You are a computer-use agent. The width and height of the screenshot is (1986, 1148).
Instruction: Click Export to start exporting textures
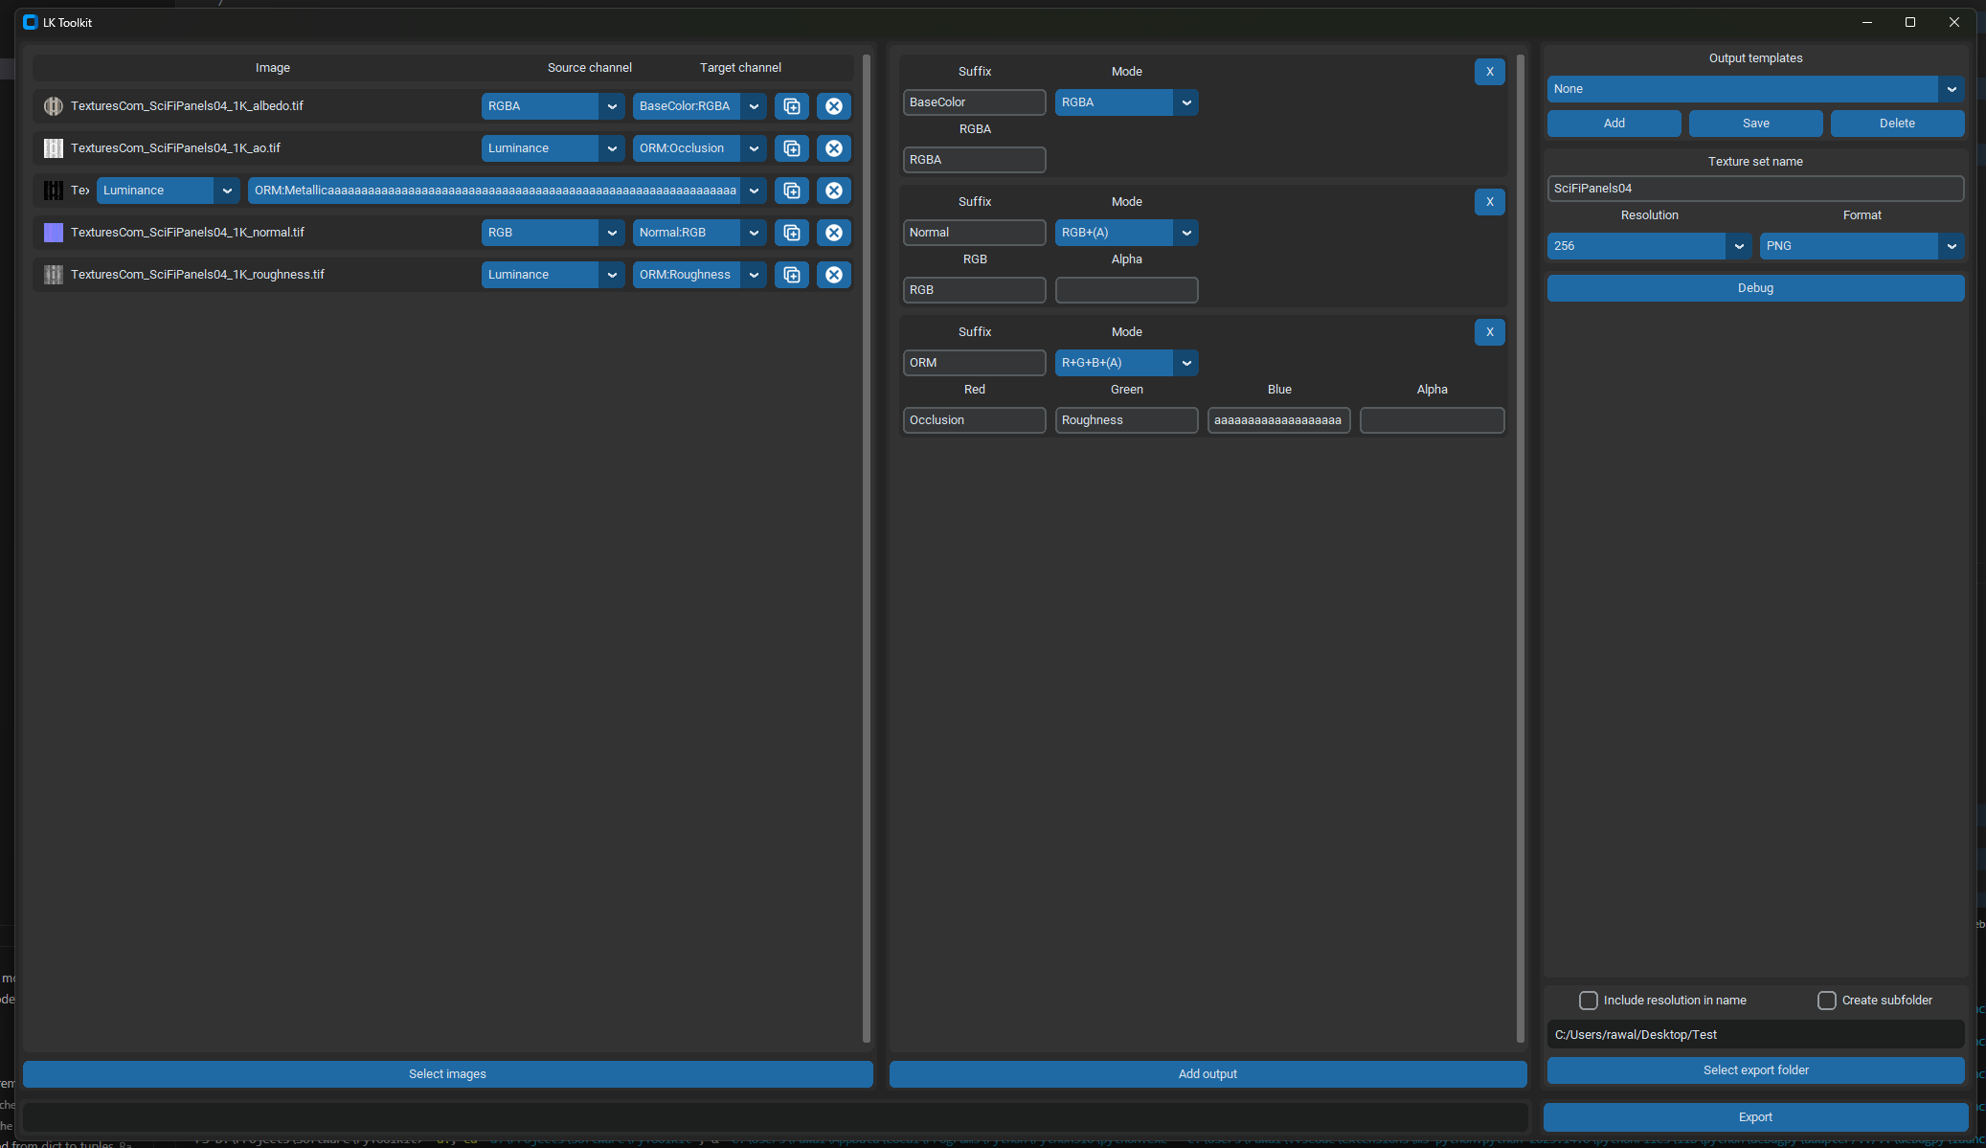point(1755,1116)
